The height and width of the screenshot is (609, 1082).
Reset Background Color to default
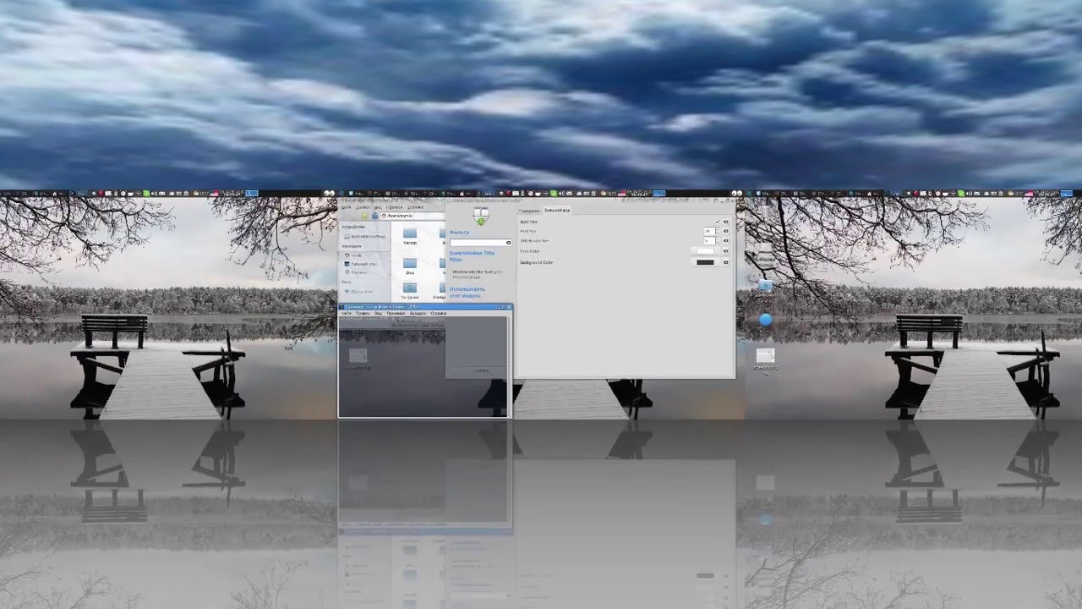tap(725, 262)
